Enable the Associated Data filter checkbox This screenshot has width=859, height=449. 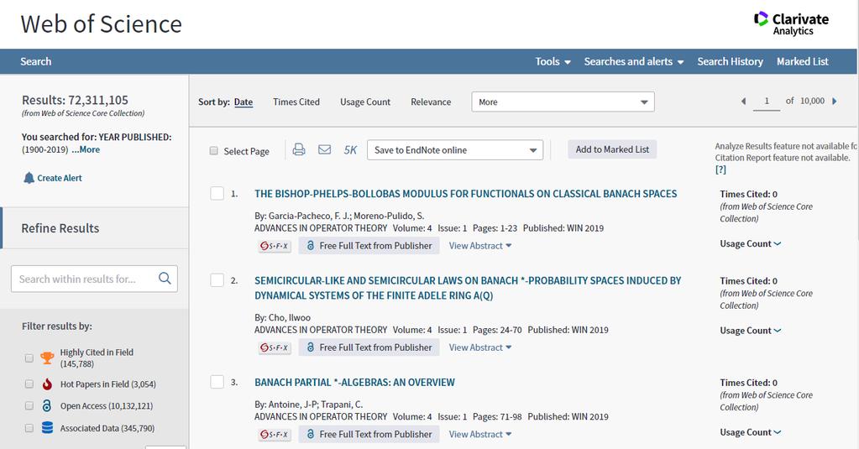coord(29,428)
